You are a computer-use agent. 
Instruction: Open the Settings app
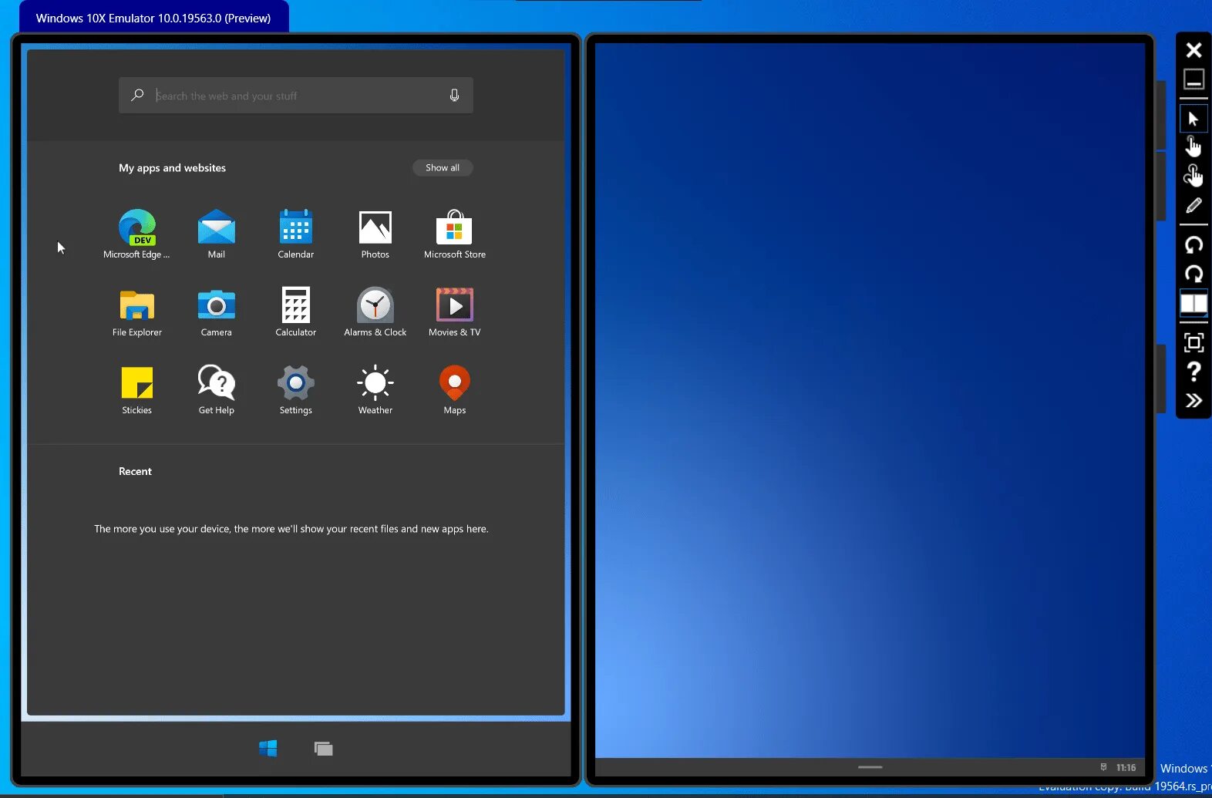pos(296,389)
